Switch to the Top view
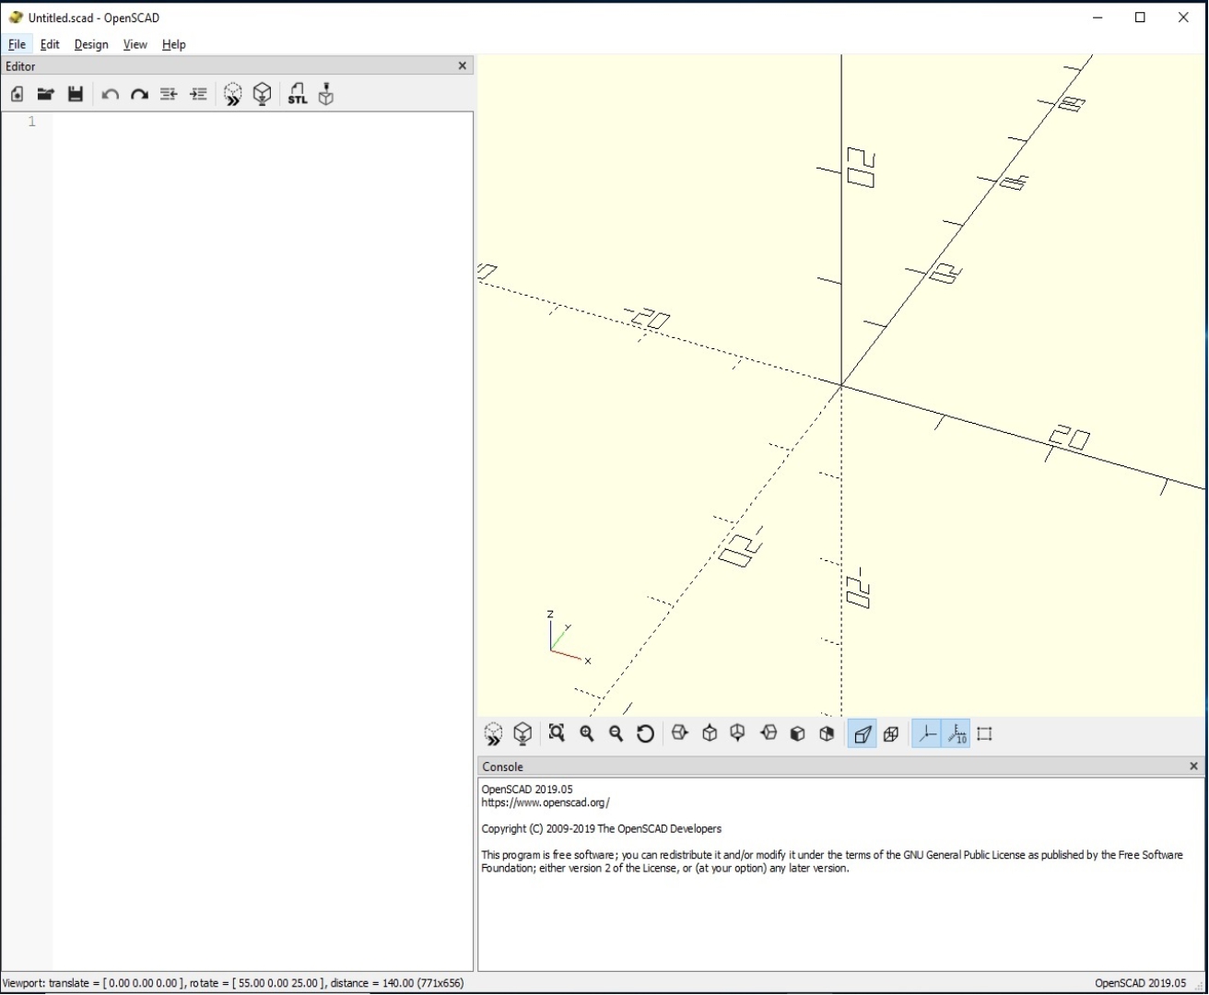Screen dimensions: 1209x995 [710, 733]
